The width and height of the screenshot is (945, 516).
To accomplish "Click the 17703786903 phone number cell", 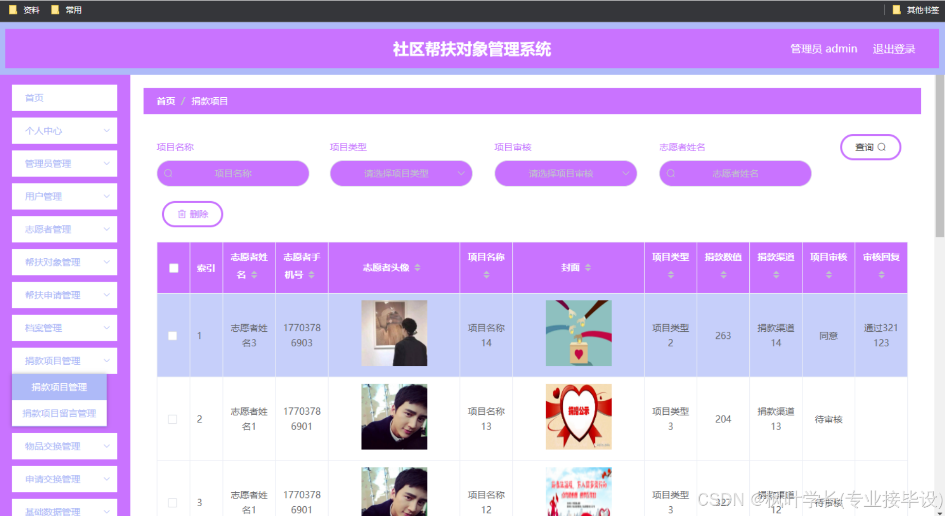I will click(302, 335).
